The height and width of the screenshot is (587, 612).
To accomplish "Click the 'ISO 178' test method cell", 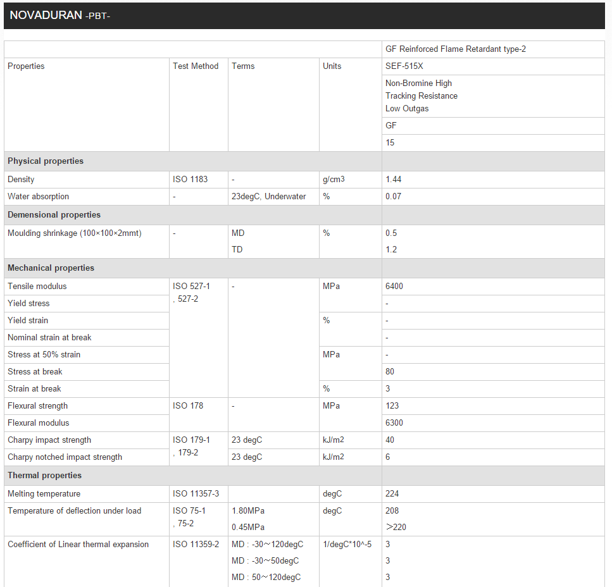I will pos(199,414).
